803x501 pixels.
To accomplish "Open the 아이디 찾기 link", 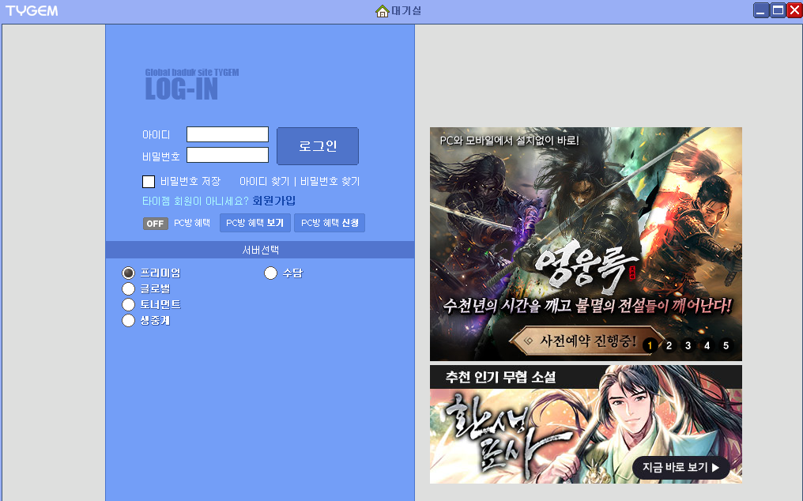I will [x=264, y=181].
